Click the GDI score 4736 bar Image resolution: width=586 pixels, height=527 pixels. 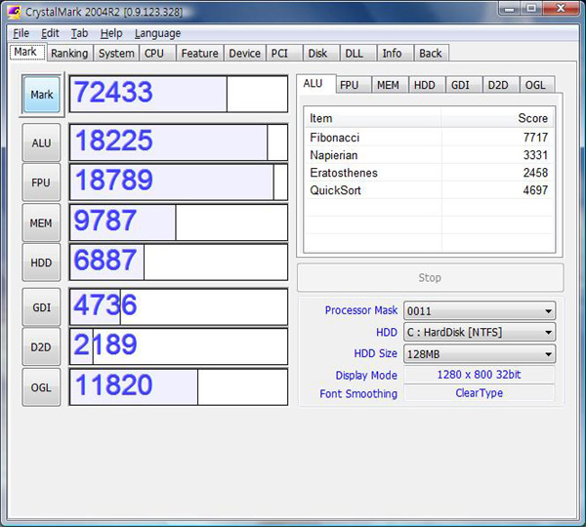pos(179,306)
